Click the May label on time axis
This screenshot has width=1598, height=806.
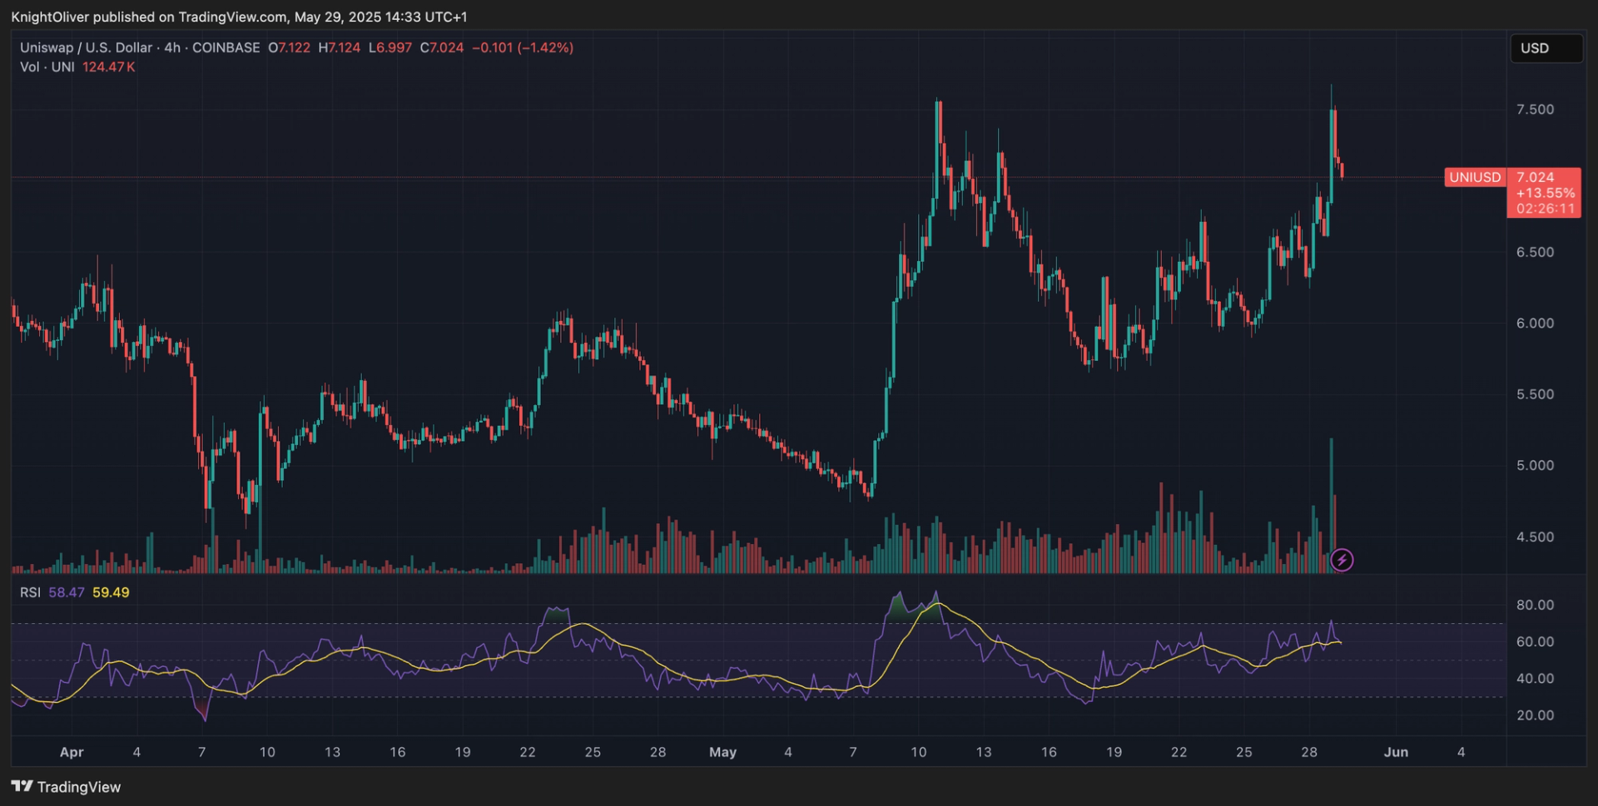coord(722,751)
